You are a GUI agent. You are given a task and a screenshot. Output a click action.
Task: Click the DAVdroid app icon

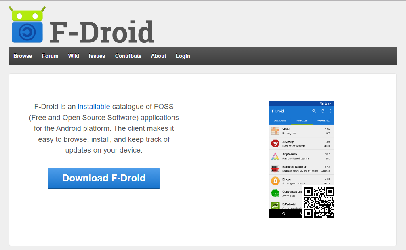(275, 205)
